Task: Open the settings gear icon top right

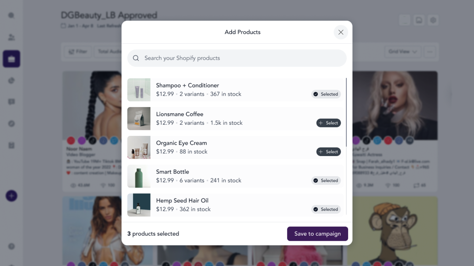Action: click(433, 20)
